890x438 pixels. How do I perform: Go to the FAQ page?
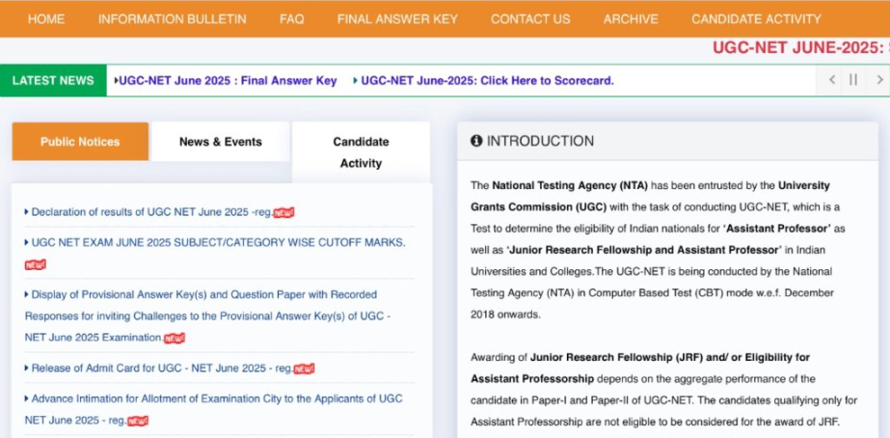pos(291,18)
